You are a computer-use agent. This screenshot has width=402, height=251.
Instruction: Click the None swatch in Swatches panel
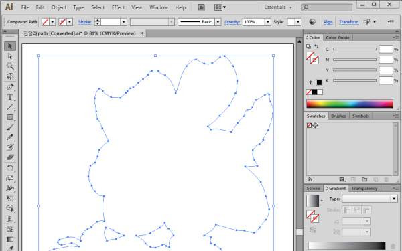click(x=309, y=125)
